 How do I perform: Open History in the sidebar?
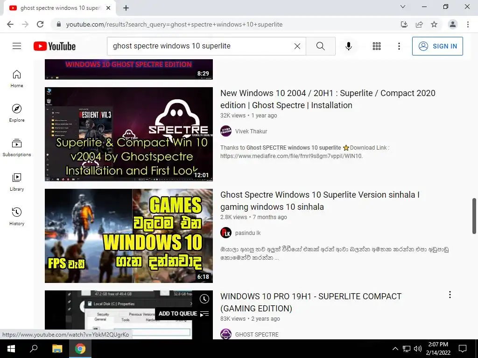pyautogui.click(x=17, y=216)
